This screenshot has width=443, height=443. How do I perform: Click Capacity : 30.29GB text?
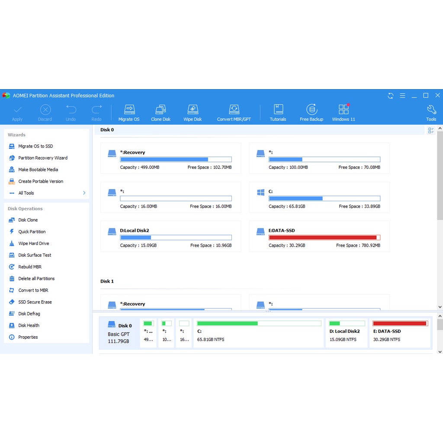[287, 245]
